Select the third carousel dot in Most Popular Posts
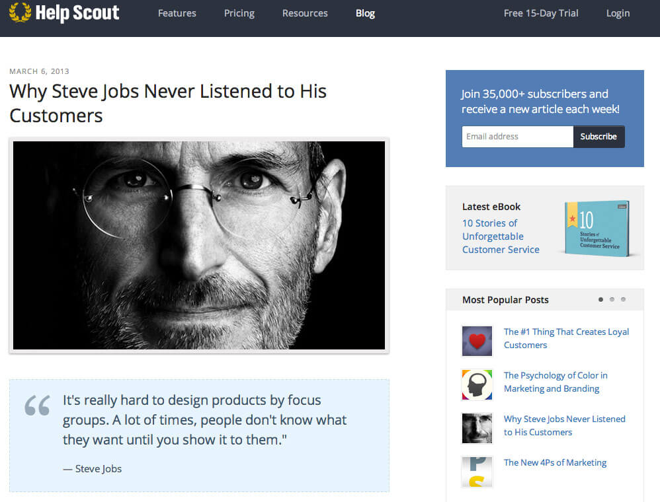The height and width of the screenshot is (502, 660). tap(624, 299)
